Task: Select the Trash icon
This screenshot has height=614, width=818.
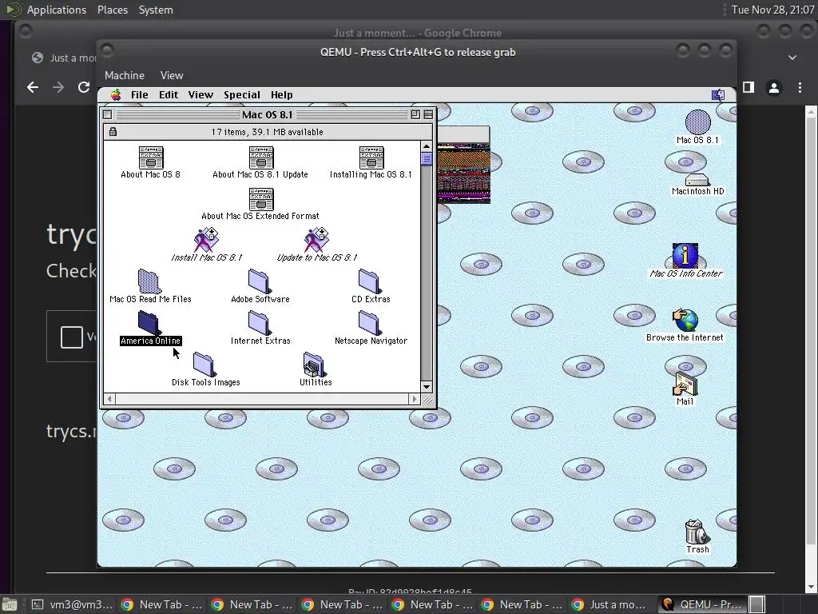Action: [x=697, y=532]
